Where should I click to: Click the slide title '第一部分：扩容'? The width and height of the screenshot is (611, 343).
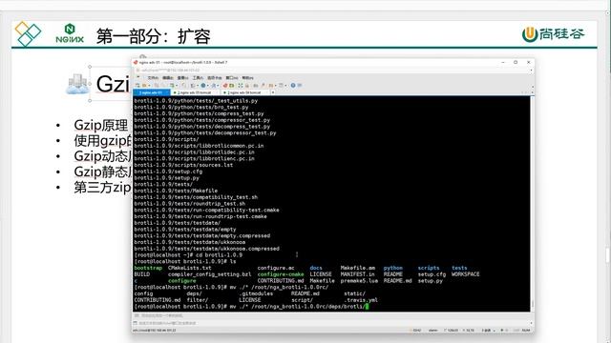[153, 36]
